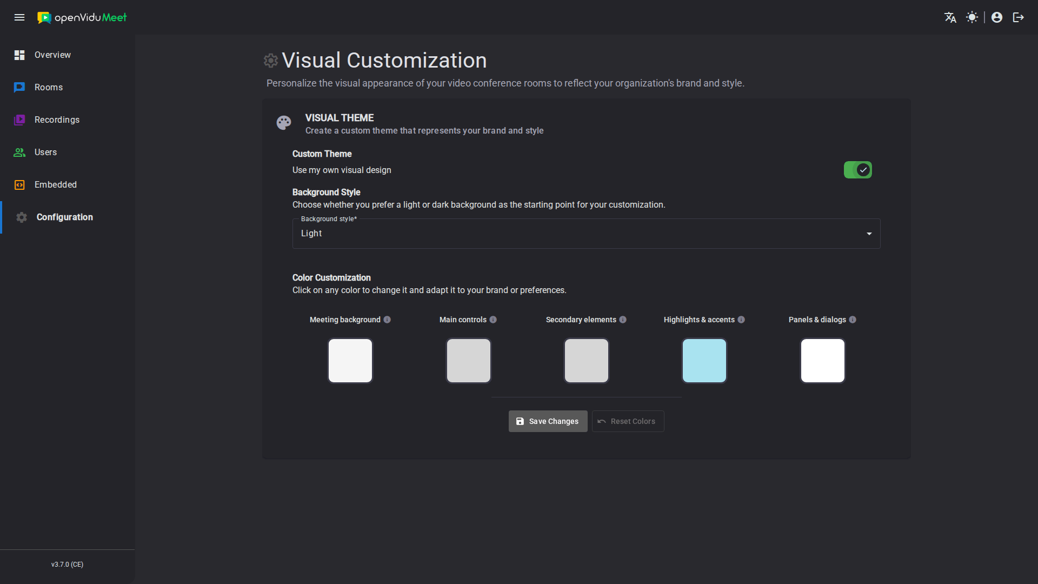Click the Recordings sidebar icon
1038x584 pixels.
(19, 120)
